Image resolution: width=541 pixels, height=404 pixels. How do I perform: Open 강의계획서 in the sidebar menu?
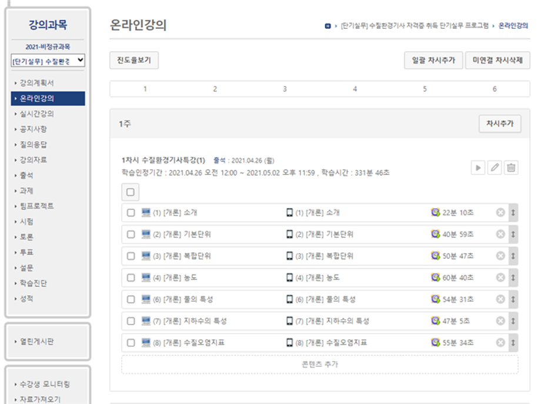[x=36, y=83]
